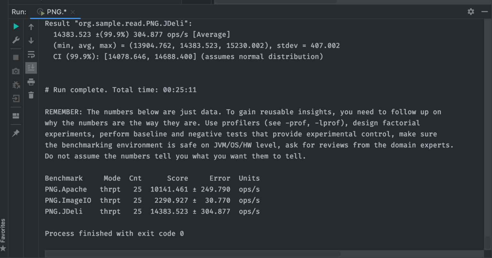Stop the running process
Viewport: 492px width, 258px height.
[16, 57]
